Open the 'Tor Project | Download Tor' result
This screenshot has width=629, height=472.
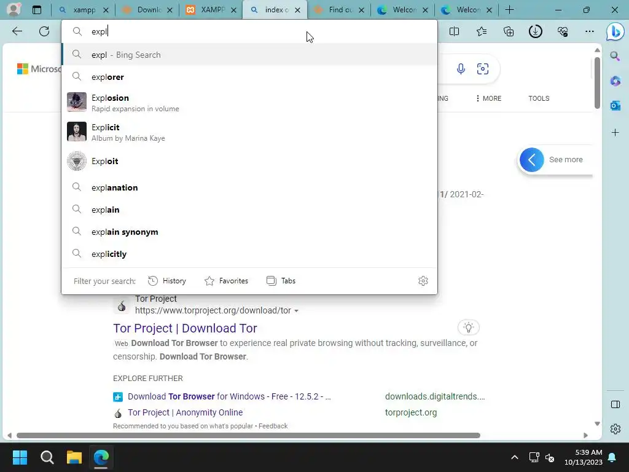click(x=185, y=328)
